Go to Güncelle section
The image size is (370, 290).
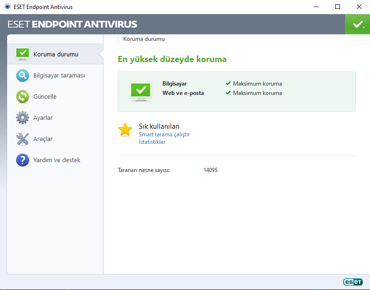point(45,96)
